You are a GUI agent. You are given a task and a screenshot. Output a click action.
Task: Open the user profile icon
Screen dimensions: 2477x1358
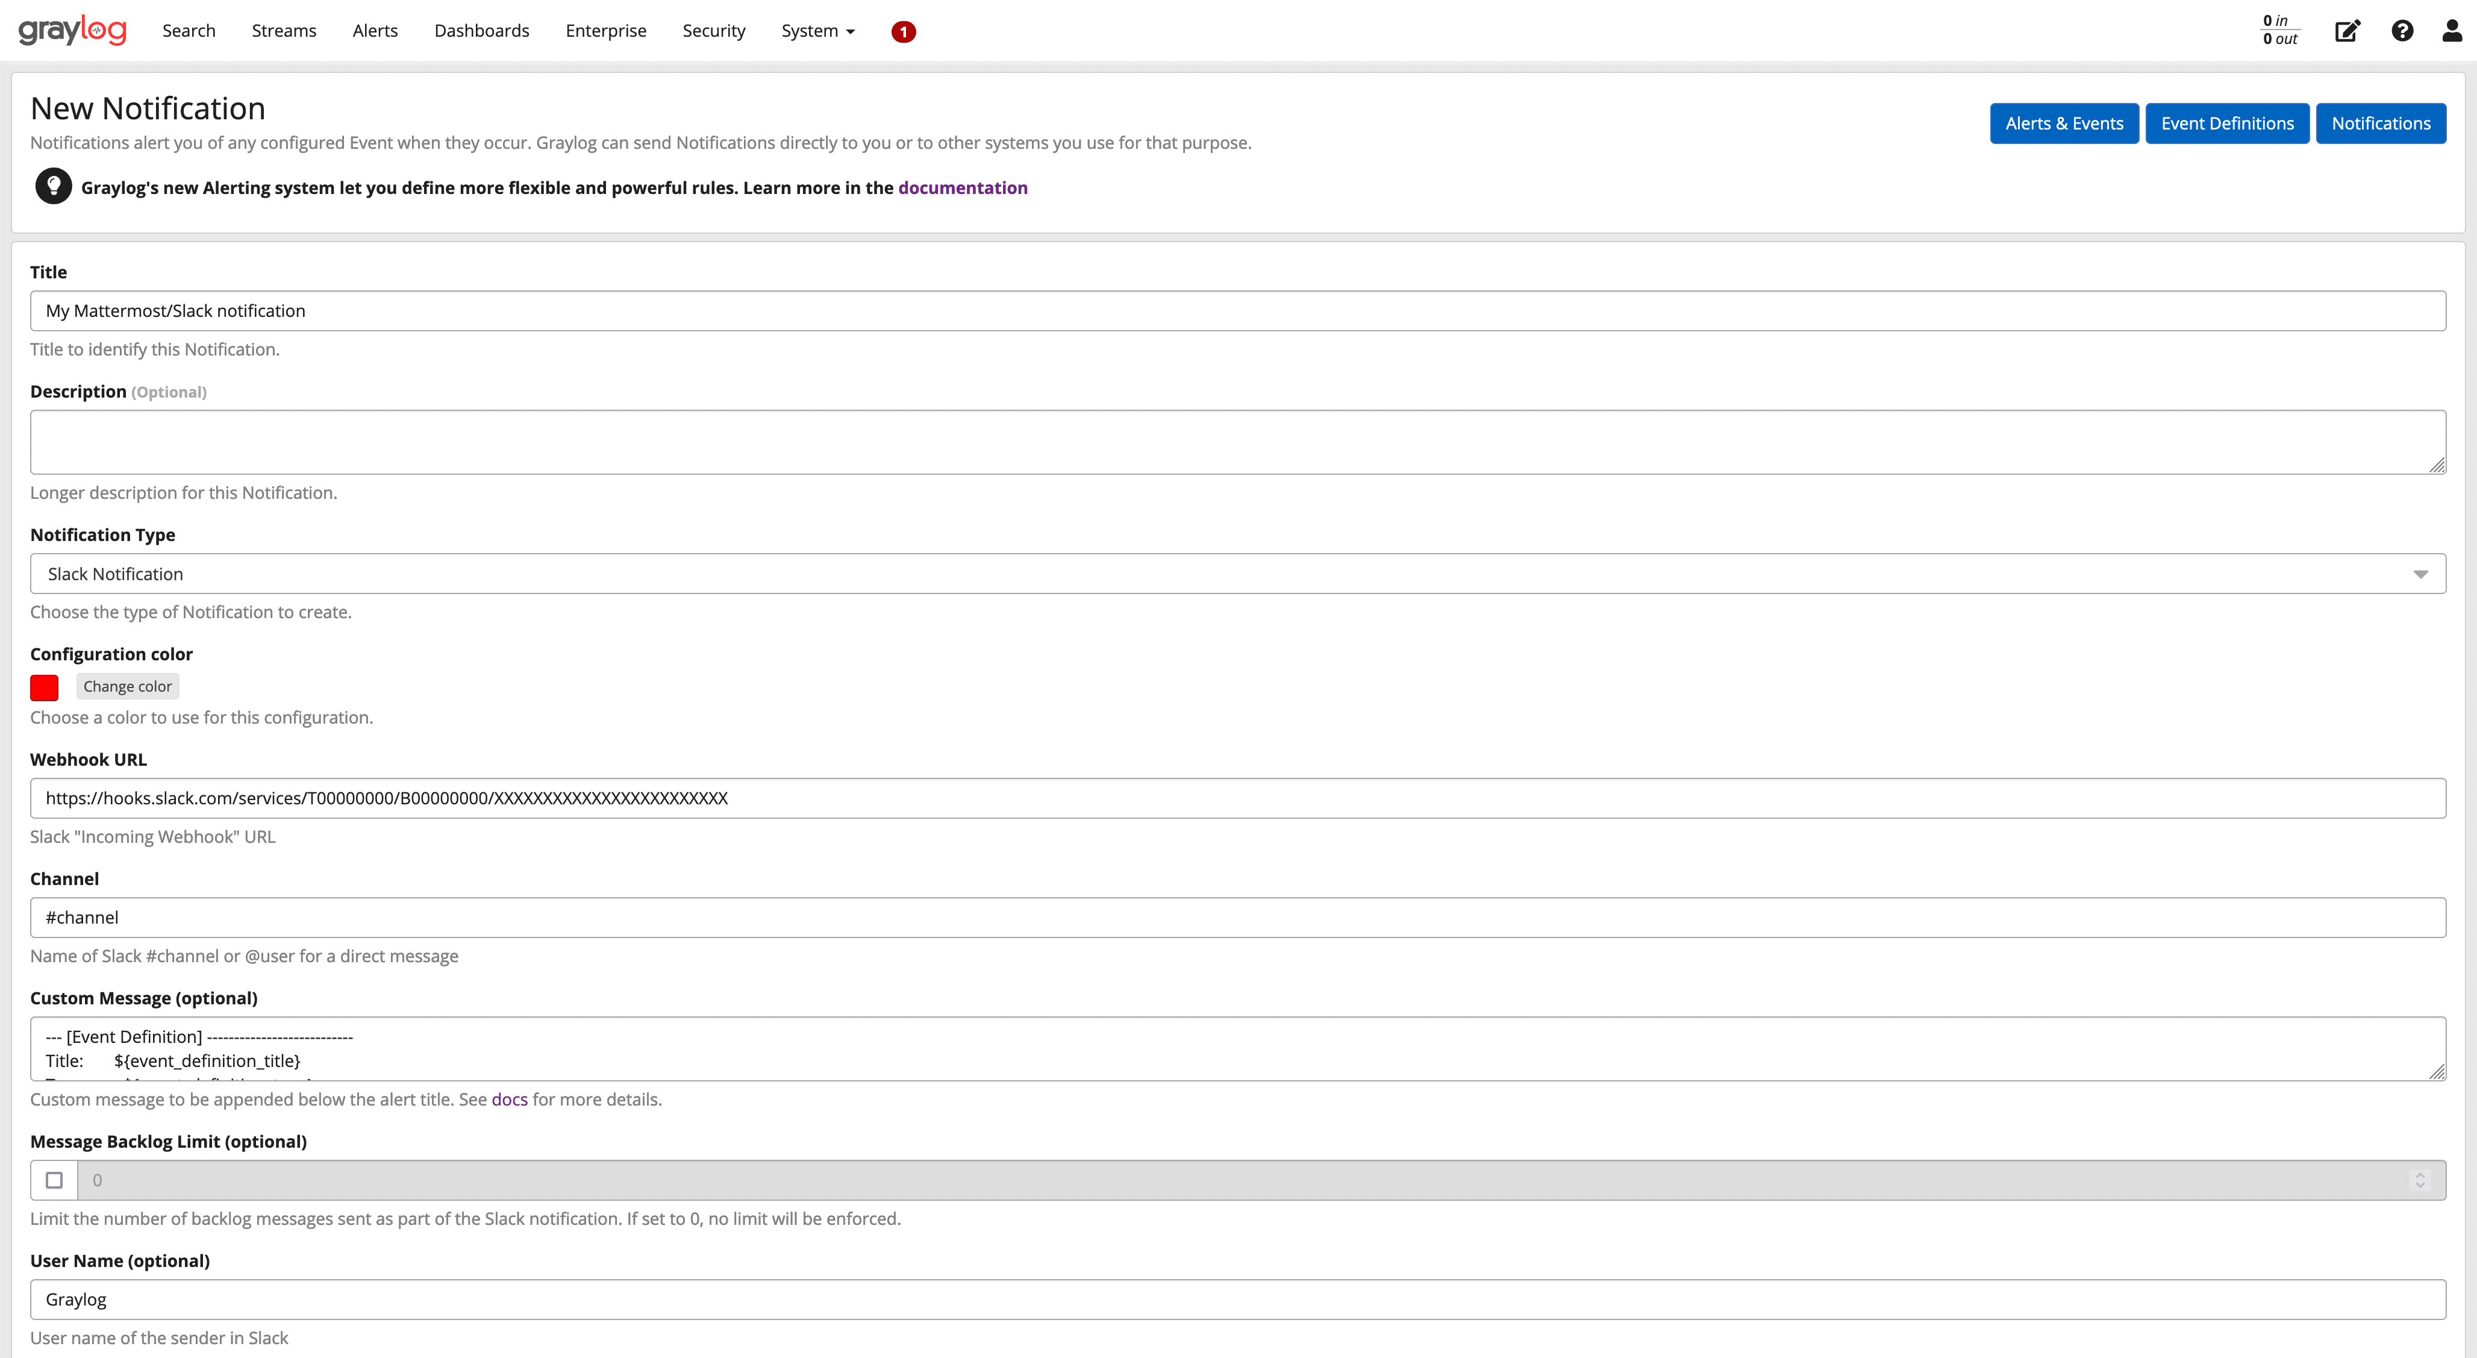point(2450,30)
